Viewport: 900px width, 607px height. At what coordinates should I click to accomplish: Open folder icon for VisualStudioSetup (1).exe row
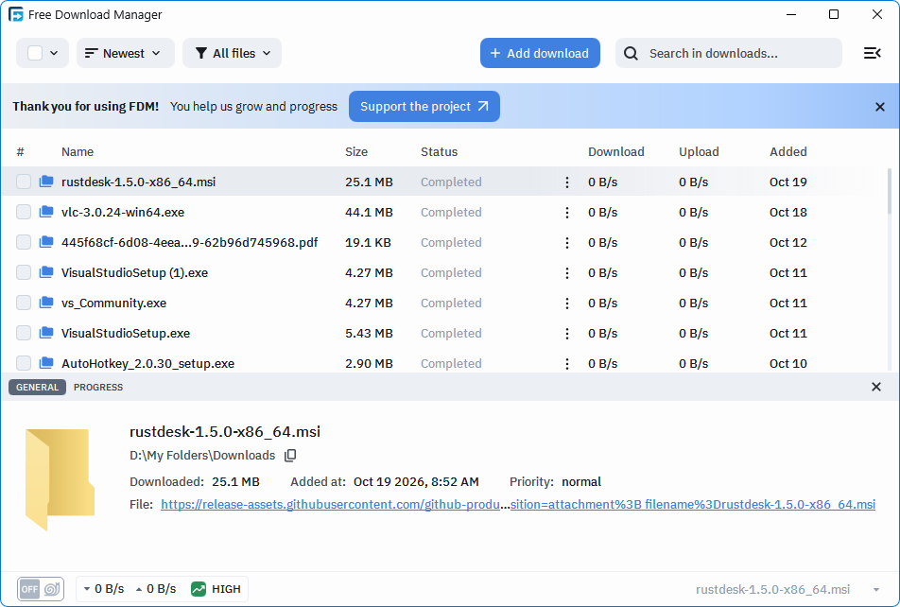(46, 272)
